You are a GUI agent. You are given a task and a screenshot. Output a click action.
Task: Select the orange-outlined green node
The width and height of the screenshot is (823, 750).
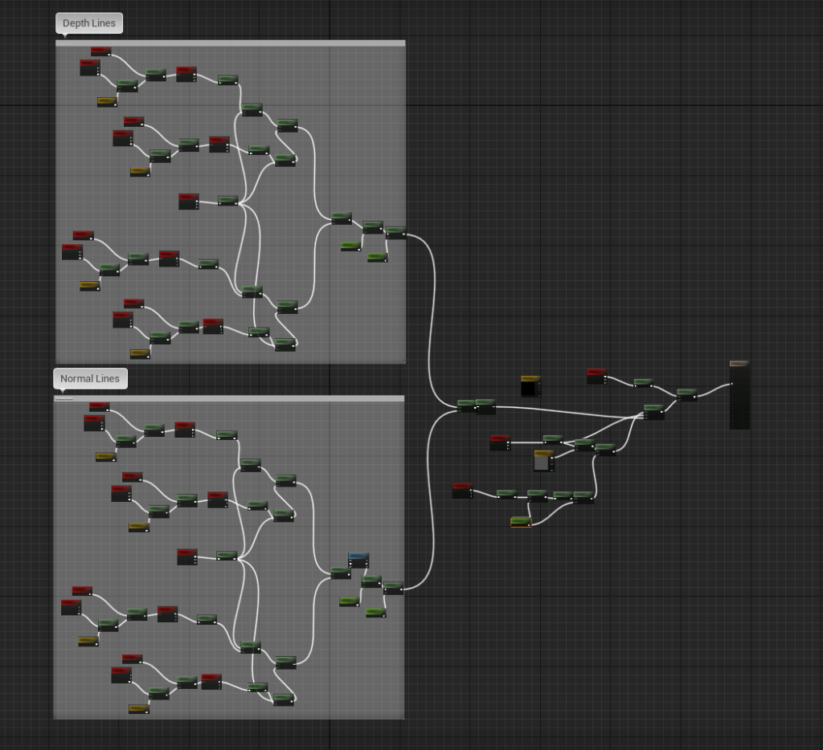click(521, 522)
